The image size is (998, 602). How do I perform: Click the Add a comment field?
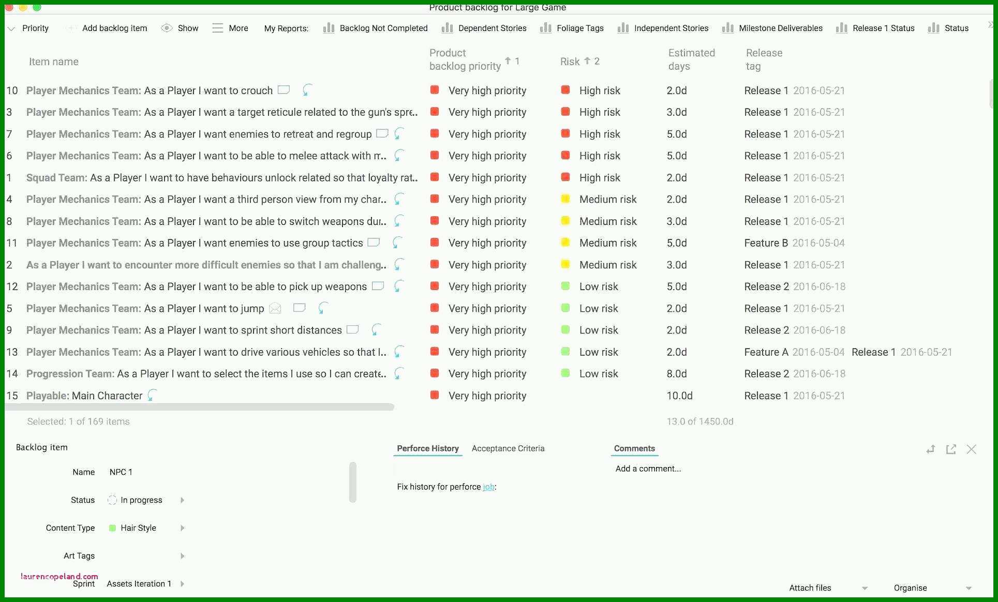(x=648, y=469)
